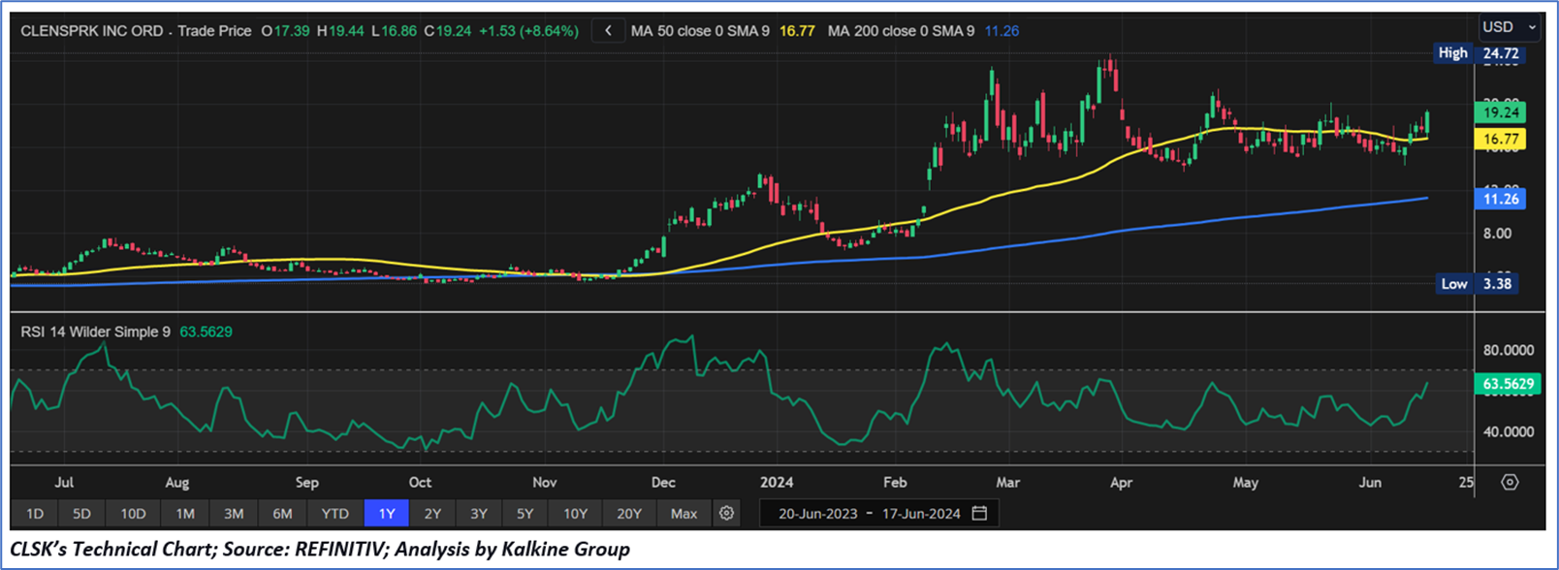Toggle the active 1Y range button

[x=387, y=514]
